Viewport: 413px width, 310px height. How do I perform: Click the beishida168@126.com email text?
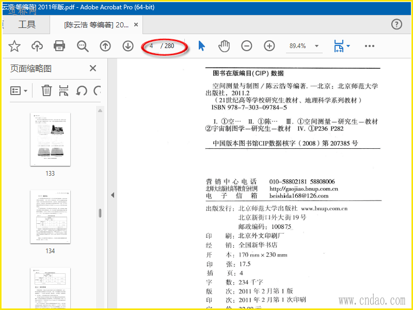[299, 196]
